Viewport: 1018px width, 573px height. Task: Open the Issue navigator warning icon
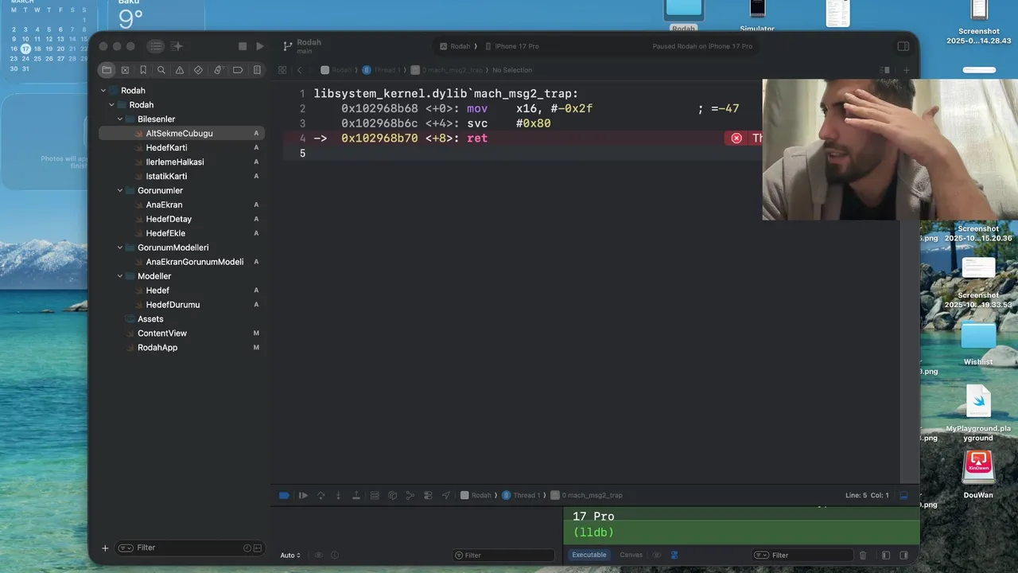point(180,70)
